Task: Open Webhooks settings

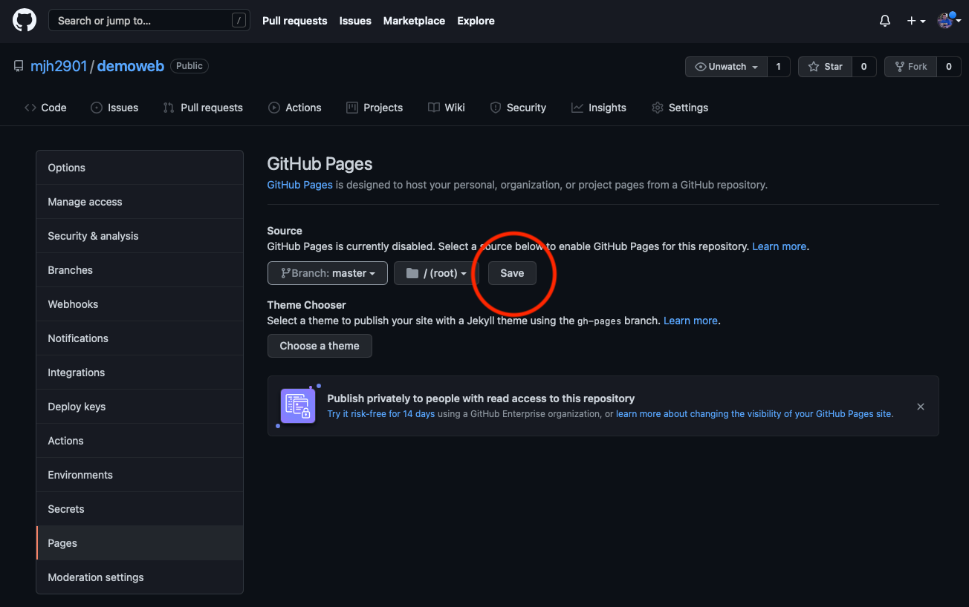Action: 140,304
